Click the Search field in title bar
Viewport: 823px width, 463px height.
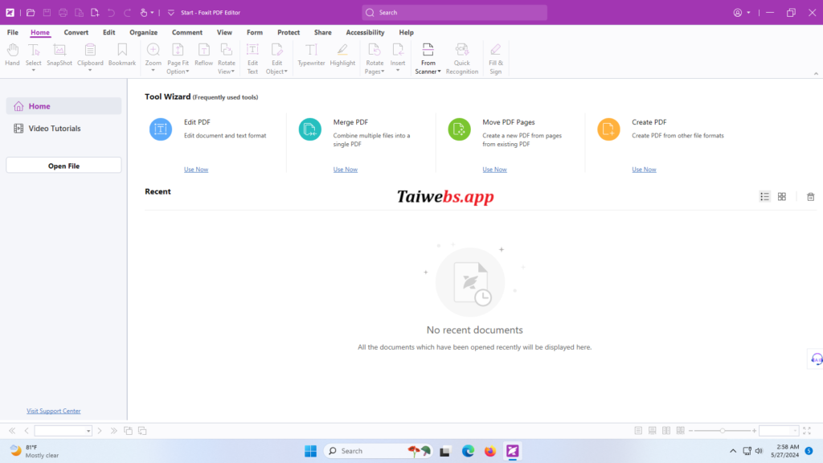[455, 13]
